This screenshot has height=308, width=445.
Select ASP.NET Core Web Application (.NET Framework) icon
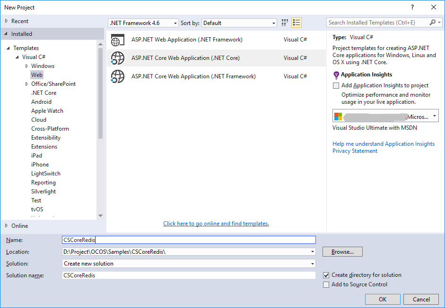[117, 76]
